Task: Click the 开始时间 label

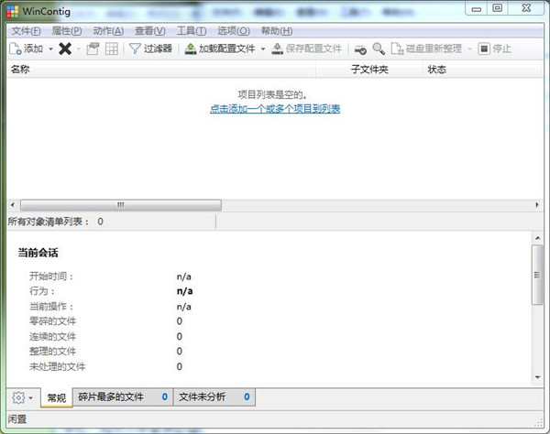Action: click(51, 277)
